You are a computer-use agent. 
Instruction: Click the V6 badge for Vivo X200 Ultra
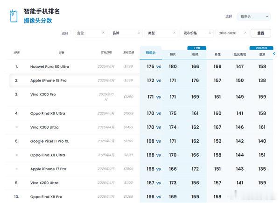[x=158, y=183]
